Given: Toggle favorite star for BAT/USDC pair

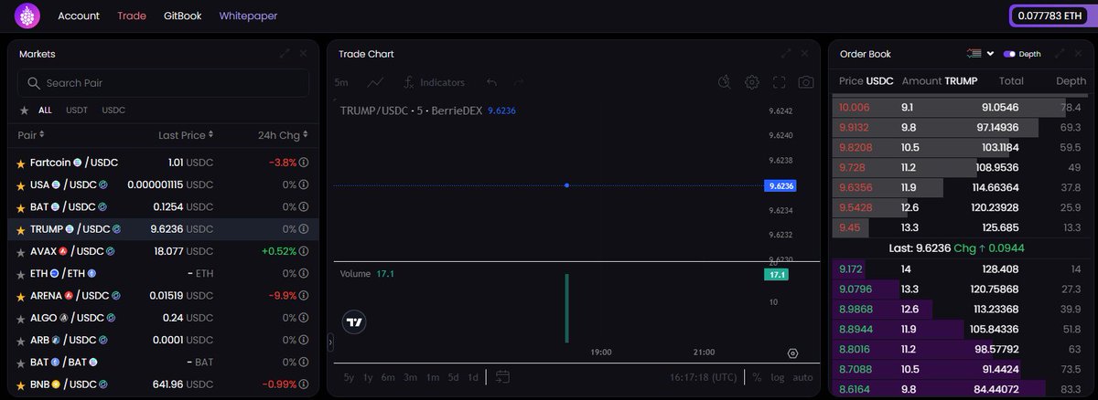Looking at the screenshot, I should [x=21, y=207].
